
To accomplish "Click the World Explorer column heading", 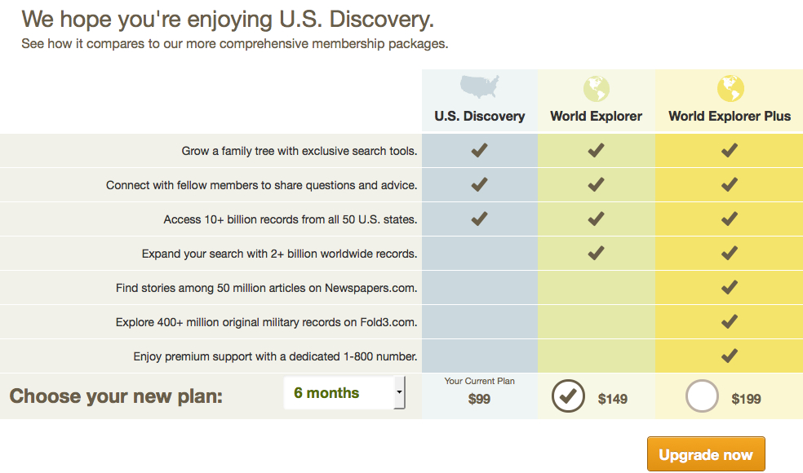I will (596, 116).
